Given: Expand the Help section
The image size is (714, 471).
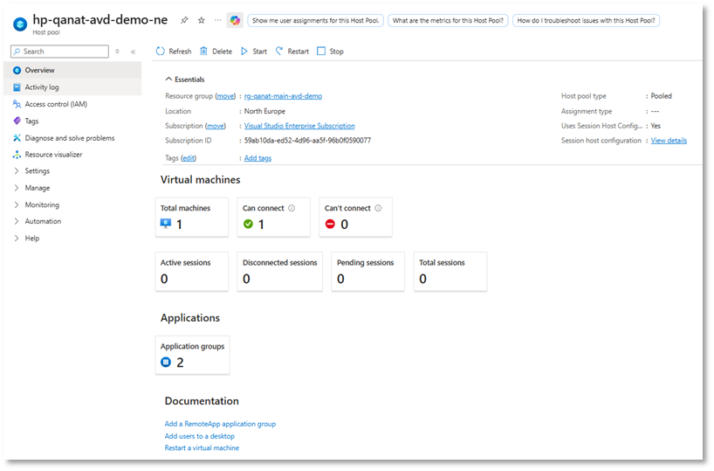Looking at the screenshot, I should [x=72, y=238].
